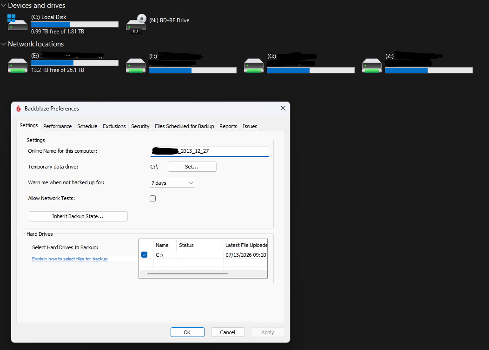Click the (C:) Local Disk label
The height and width of the screenshot is (350, 489).
(49, 17)
